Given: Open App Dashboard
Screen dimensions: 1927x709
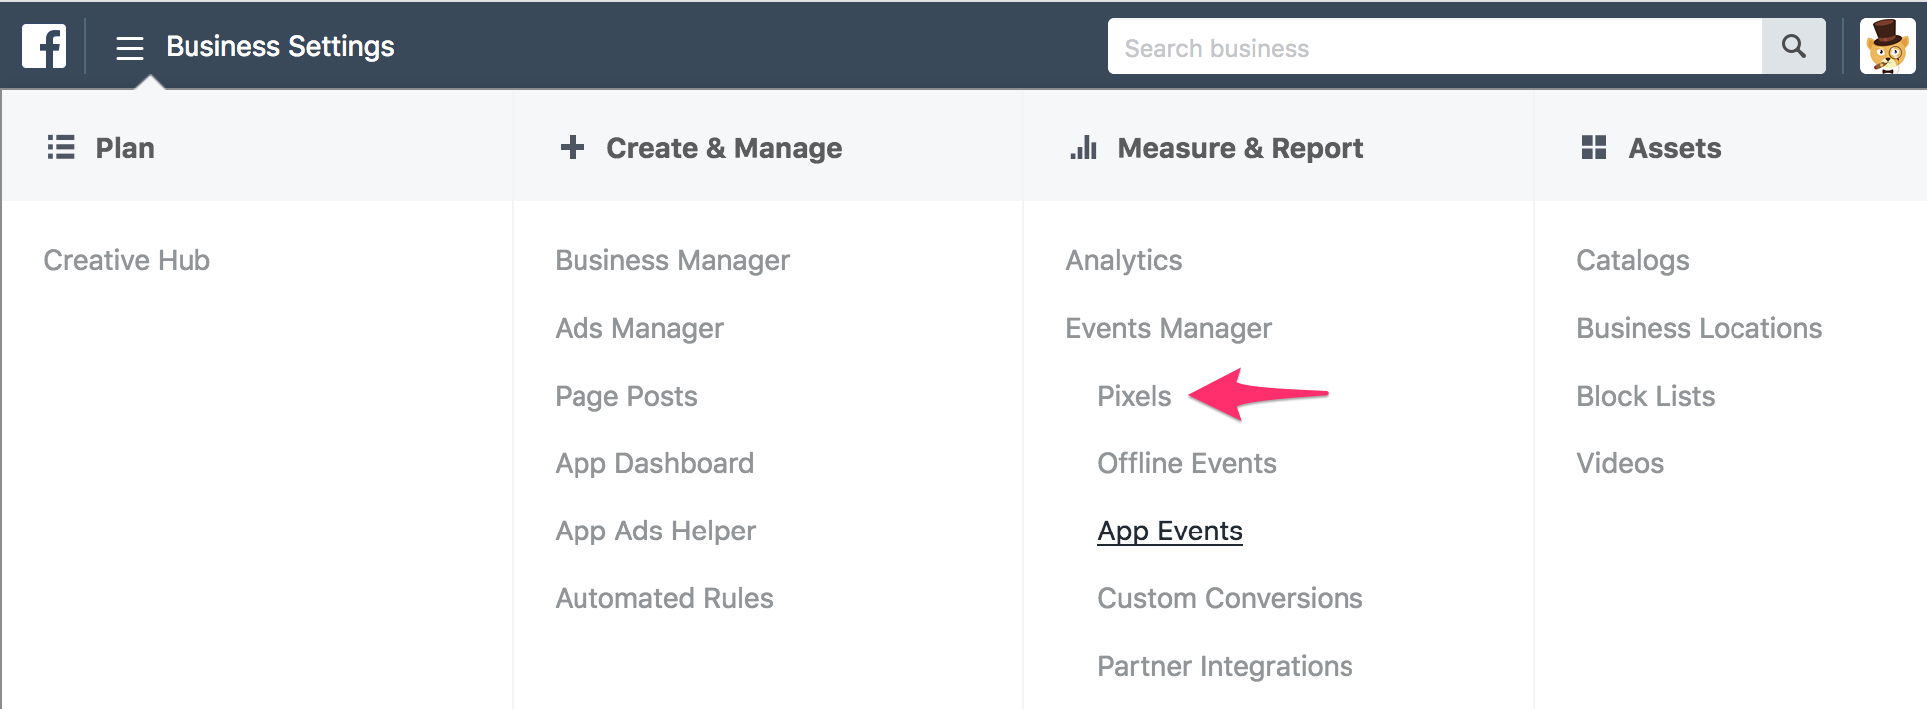Looking at the screenshot, I should pos(654,463).
